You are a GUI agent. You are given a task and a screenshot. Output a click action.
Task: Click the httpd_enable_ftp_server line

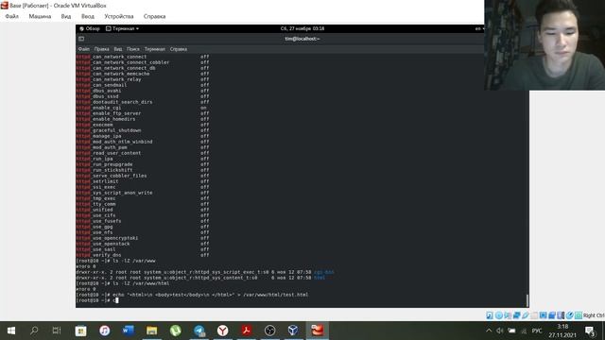(143, 113)
